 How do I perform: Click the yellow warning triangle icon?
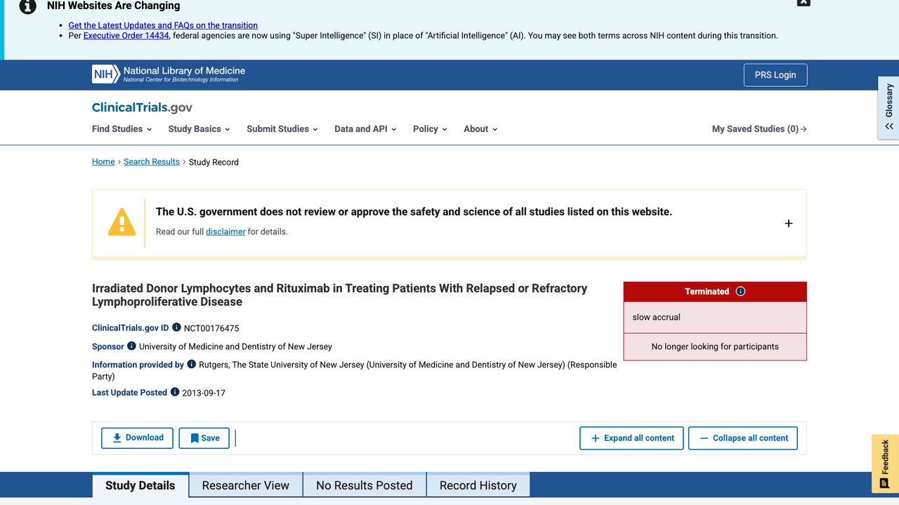[x=122, y=222]
